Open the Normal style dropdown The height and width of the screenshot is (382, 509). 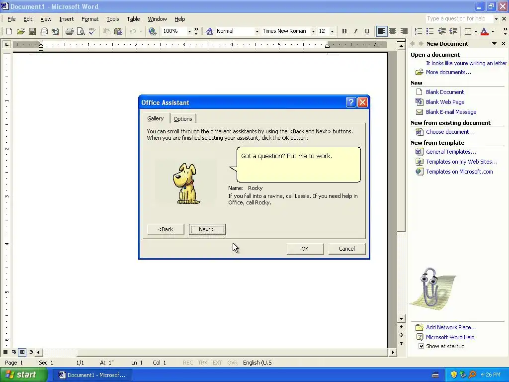click(x=257, y=31)
